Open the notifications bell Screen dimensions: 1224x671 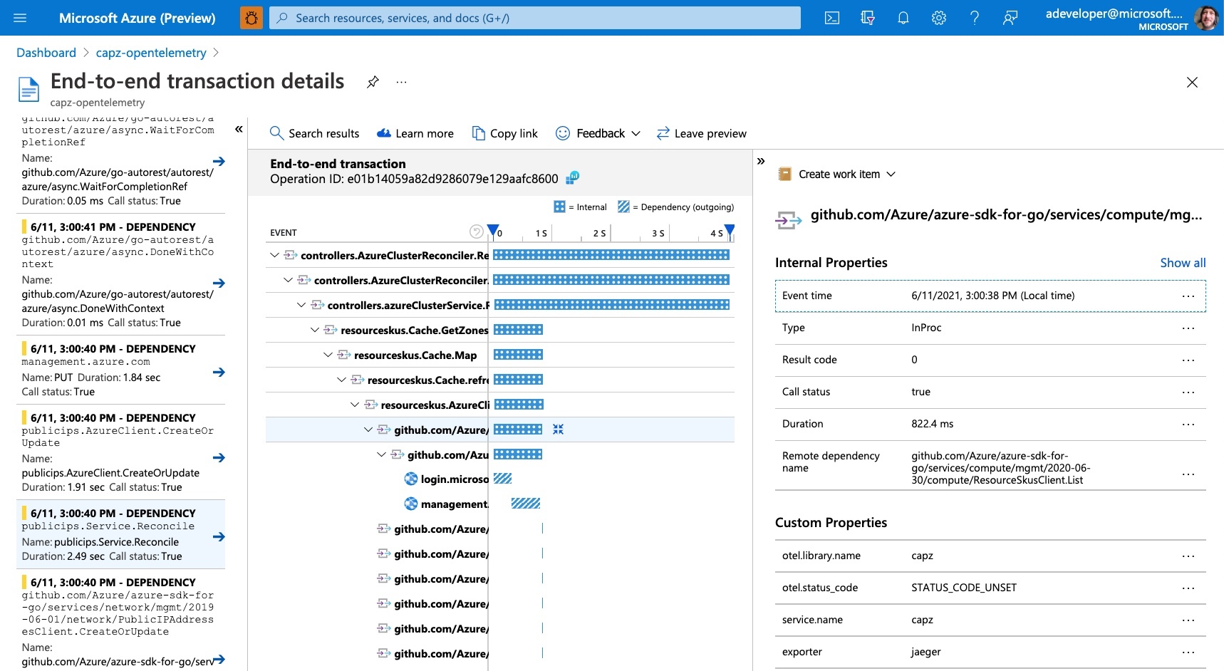(x=903, y=18)
